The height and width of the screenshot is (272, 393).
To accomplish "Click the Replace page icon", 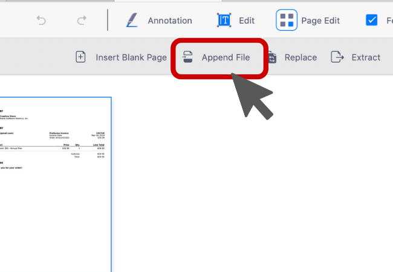I will [x=272, y=57].
